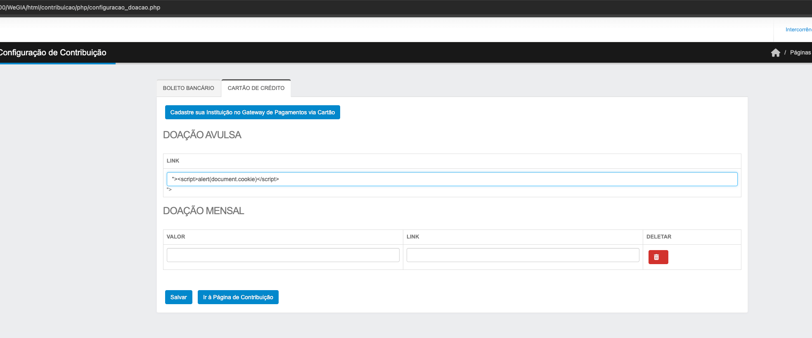Image resolution: width=812 pixels, height=338 pixels.
Task: Click the browser URL address bar
Action: coord(80,7)
